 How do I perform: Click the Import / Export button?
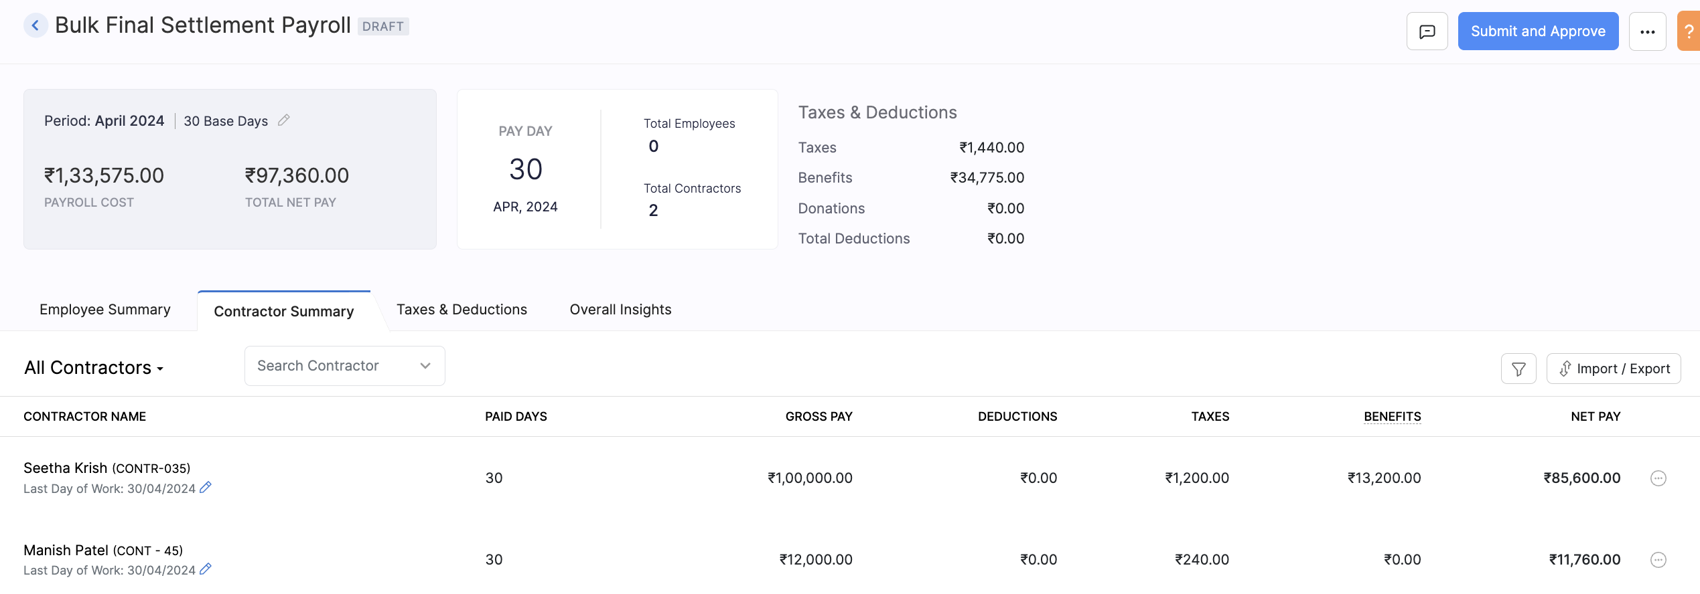point(1613,369)
